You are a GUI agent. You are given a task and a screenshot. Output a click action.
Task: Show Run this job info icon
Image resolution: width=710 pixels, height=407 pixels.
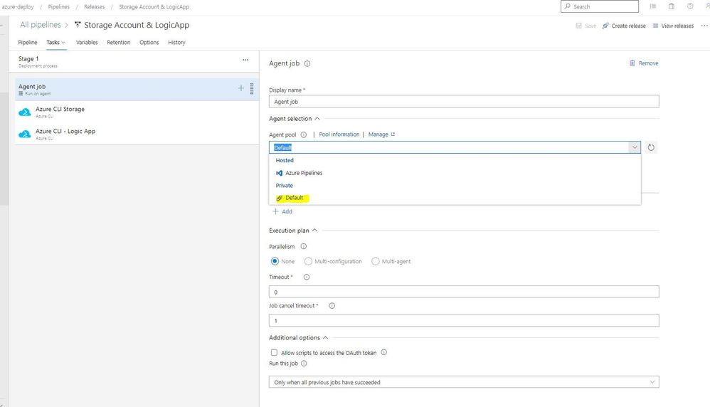304,364
